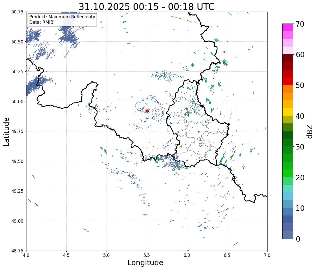Click the colorbar tick label 70
The height and width of the screenshot is (269, 316).
(300, 24)
